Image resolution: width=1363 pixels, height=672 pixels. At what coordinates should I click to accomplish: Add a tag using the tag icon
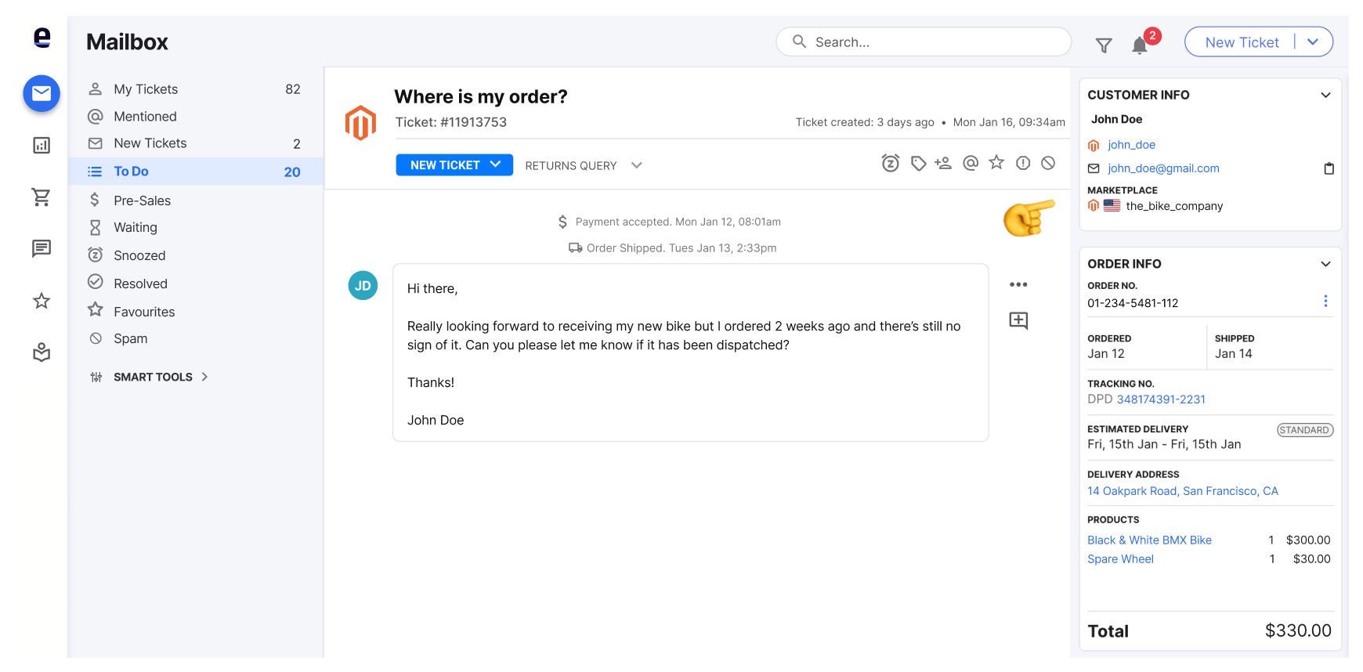coord(918,163)
